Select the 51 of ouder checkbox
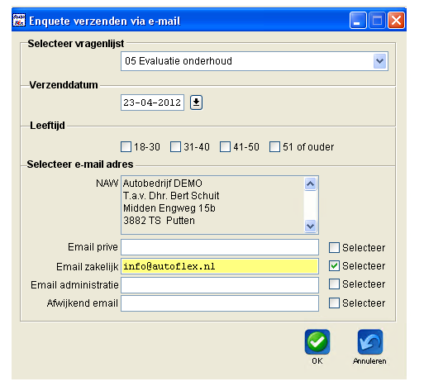 [x=274, y=147]
